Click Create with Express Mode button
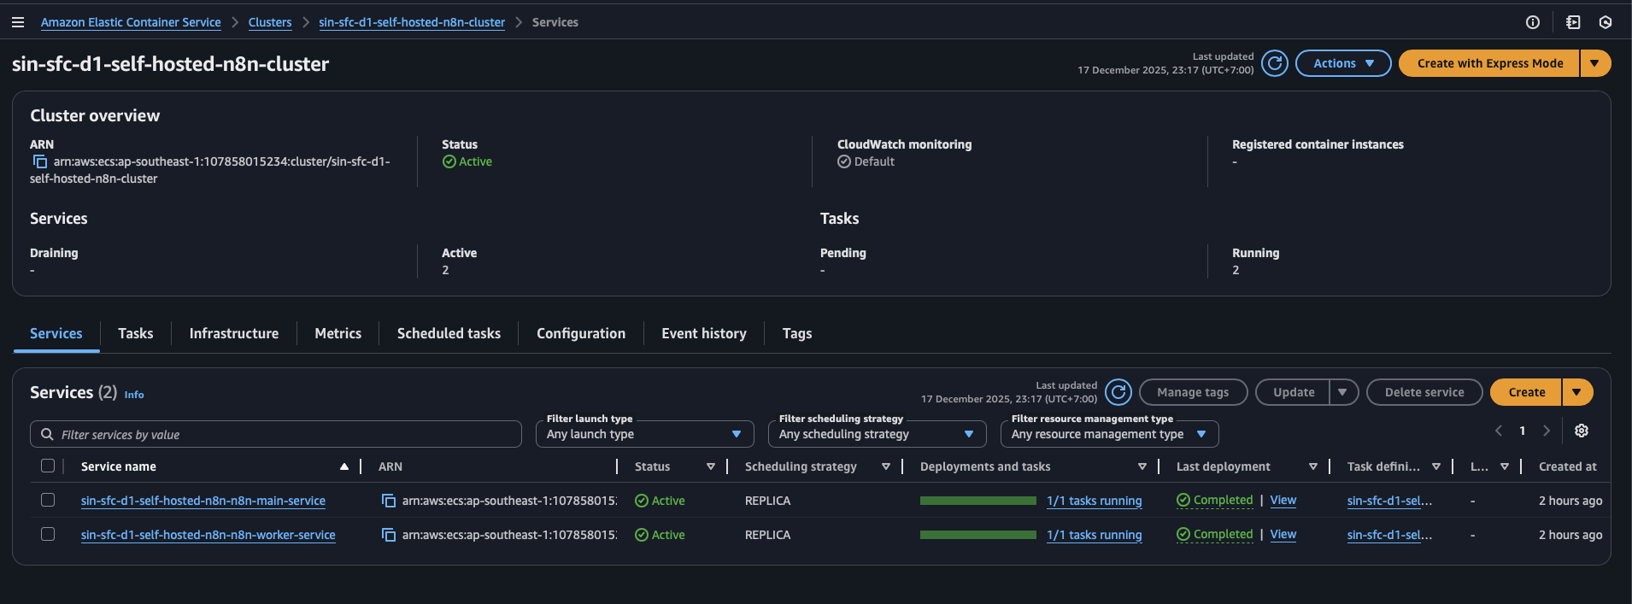This screenshot has height=604, width=1632. click(1489, 63)
